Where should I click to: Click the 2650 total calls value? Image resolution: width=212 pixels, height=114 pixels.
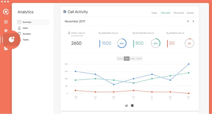tap(76, 43)
